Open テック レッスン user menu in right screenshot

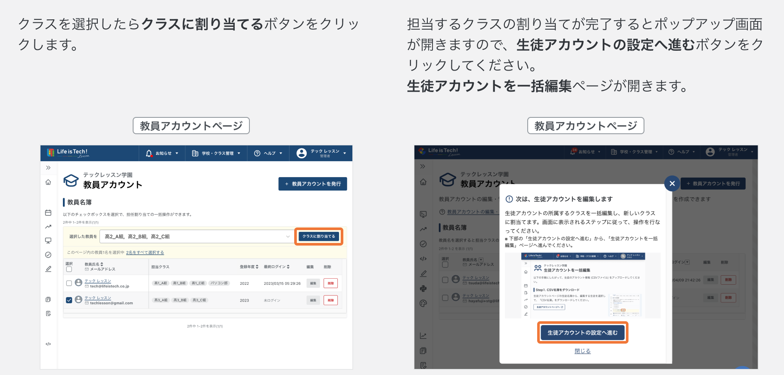(729, 152)
